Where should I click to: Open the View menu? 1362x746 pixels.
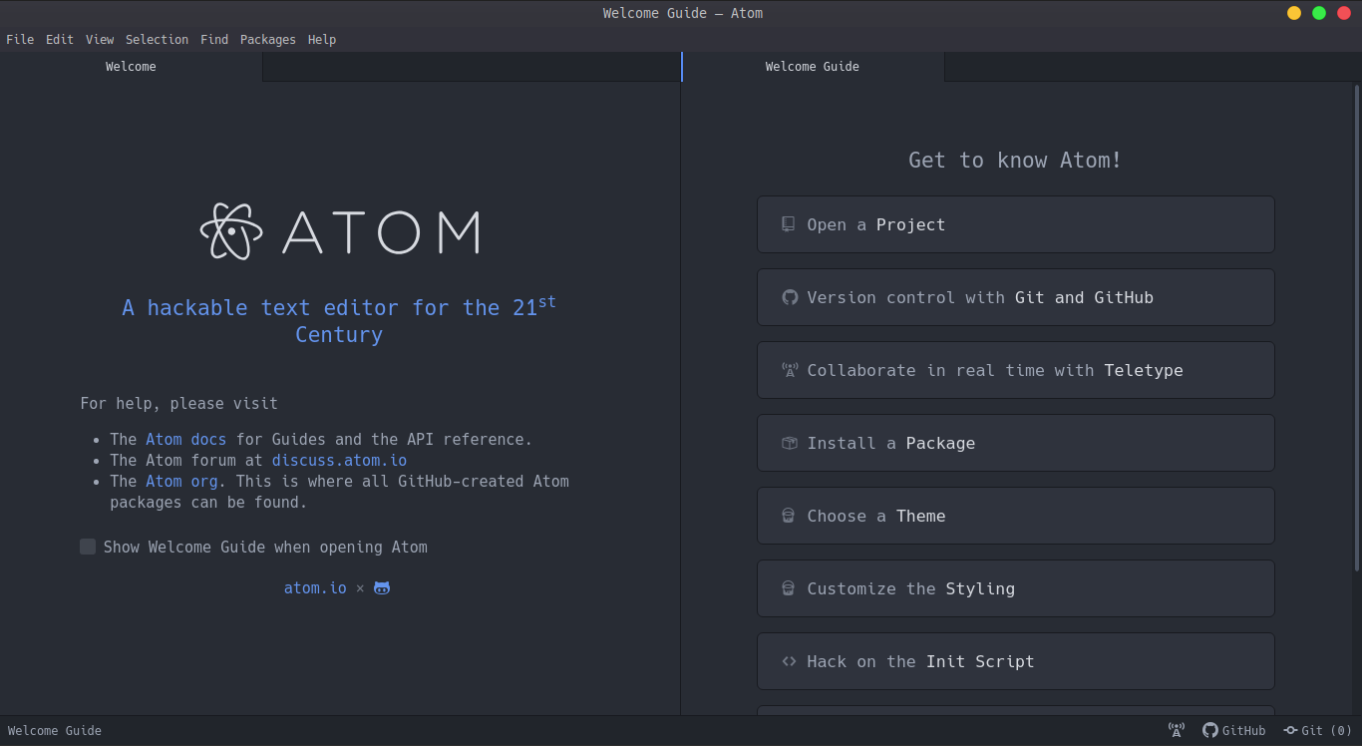[x=100, y=40]
